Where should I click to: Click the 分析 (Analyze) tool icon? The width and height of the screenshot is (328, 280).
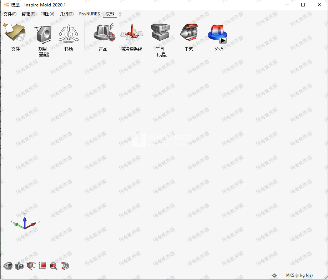[x=218, y=34]
